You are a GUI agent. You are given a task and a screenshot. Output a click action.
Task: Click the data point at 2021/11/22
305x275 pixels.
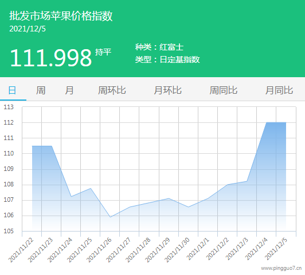[x=32, y=146]
